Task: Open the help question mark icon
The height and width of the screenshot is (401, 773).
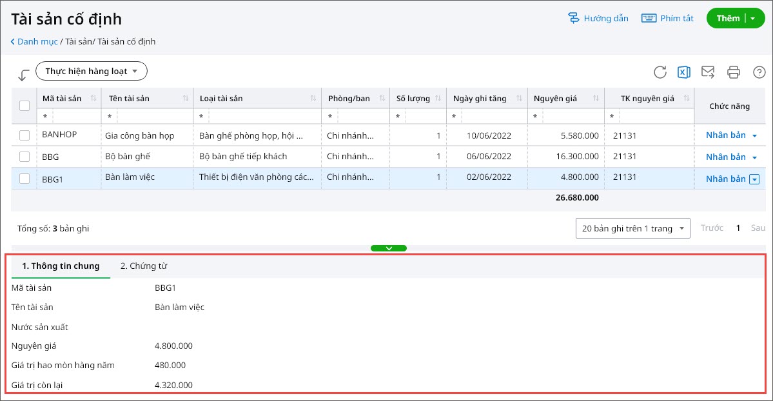Action: 759,72
